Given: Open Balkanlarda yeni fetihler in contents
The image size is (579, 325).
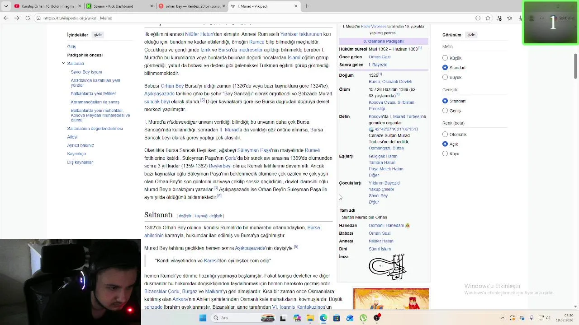Looking at the screenshot, I should [x=94, y=93].
